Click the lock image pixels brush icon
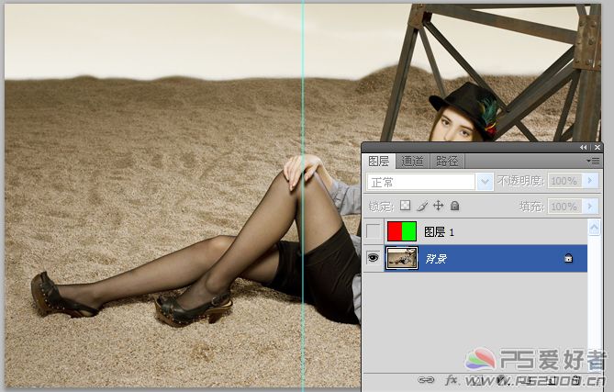The width and height of the screenshot is (614, 392). click(422, 207)
